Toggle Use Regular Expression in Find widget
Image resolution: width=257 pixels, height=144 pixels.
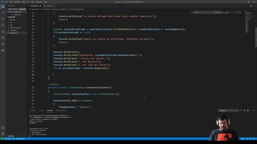[x=220, y=12]
